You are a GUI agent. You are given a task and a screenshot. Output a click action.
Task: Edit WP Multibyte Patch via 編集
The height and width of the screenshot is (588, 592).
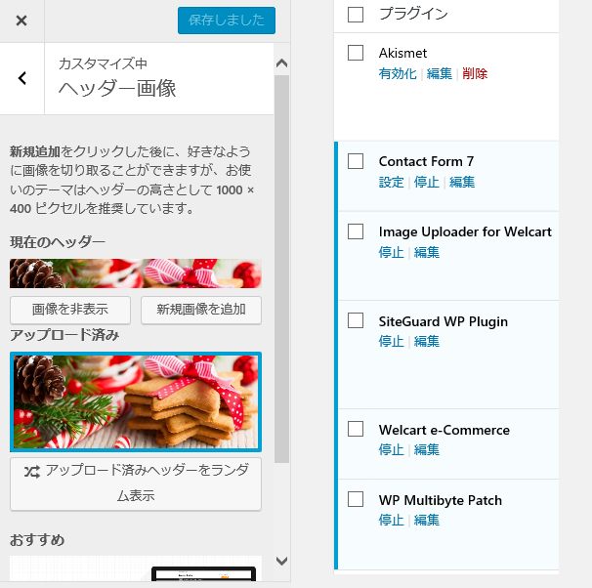(427, 521)
